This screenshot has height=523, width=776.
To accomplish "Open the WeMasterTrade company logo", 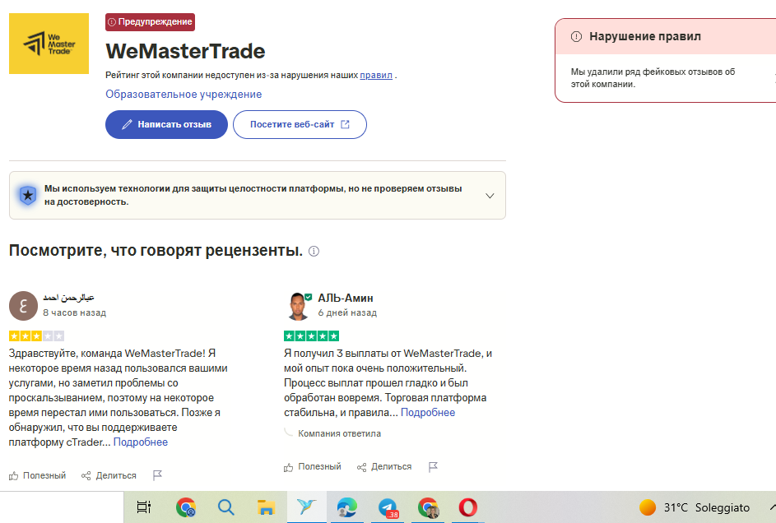I will click(49, 44).
